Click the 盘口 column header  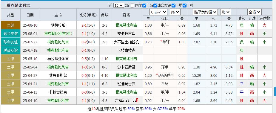click(165, 18)
